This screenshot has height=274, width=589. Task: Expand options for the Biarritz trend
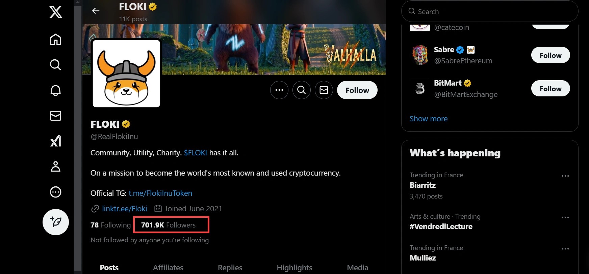(x=565, y=176)
